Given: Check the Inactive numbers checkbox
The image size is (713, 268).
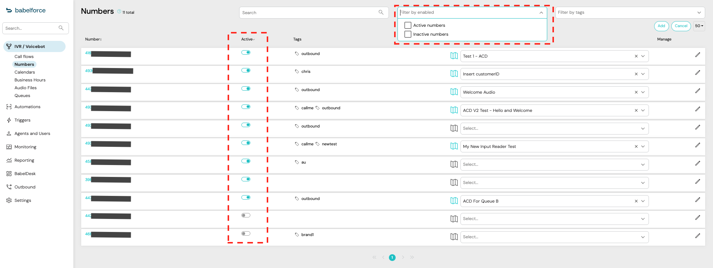Looking at the screenshot, I should coord(408,34).
